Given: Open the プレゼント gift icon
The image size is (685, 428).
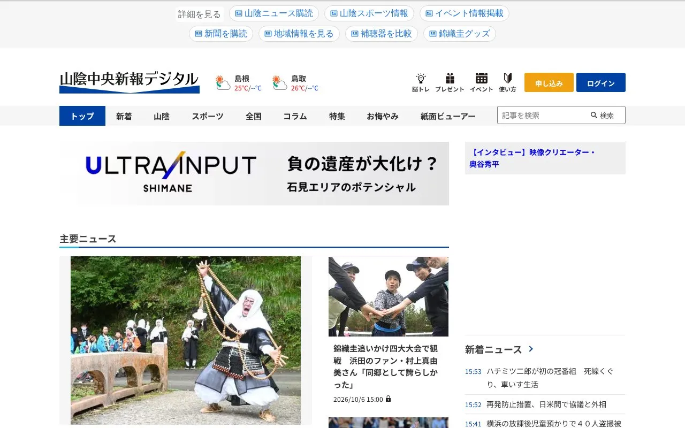Looking at the screenshot, I should (450, 82).
